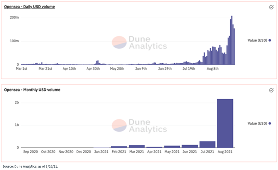The image size is (278, 170).
Task: Click the '2b' y-axis label
Action: (17, 102)
